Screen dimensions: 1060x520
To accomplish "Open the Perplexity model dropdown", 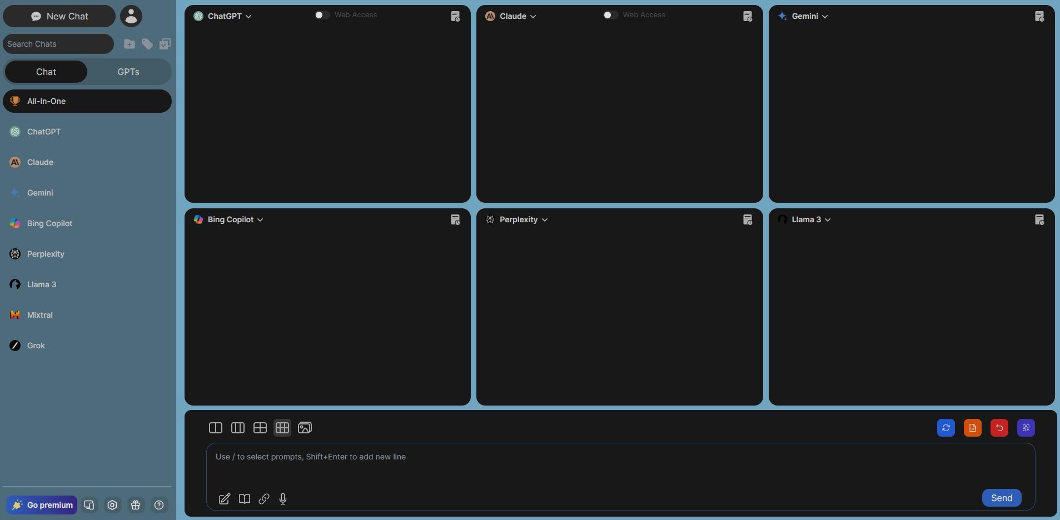I will point(546,219).
